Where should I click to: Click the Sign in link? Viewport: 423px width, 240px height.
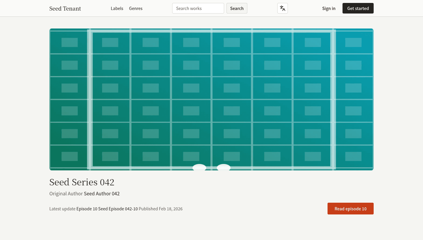pyautogui.click(x=329, y=9)
